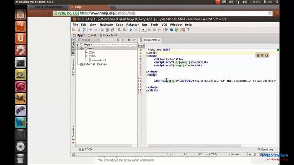Click the html breadcrumb tag above editor

point(141,46)
